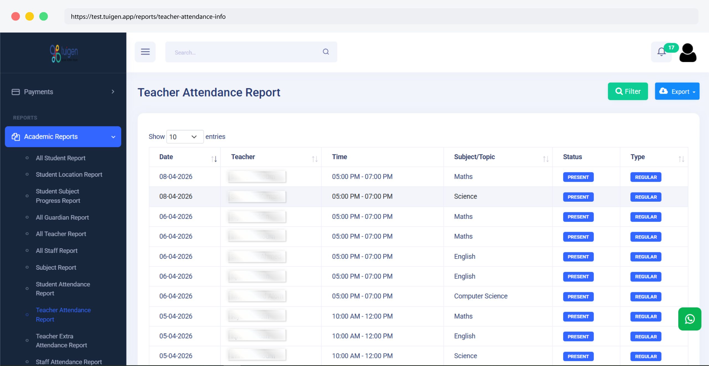Open the WhatsApp chat widget
Image resolution: width=709 pixels, height=366 pixels.
pos(690,319)
